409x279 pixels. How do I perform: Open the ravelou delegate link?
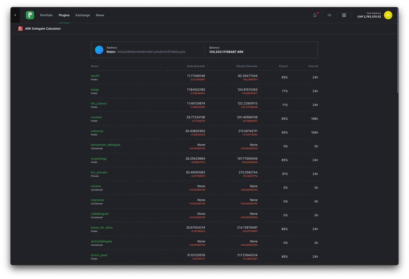[x=96, y=117]
